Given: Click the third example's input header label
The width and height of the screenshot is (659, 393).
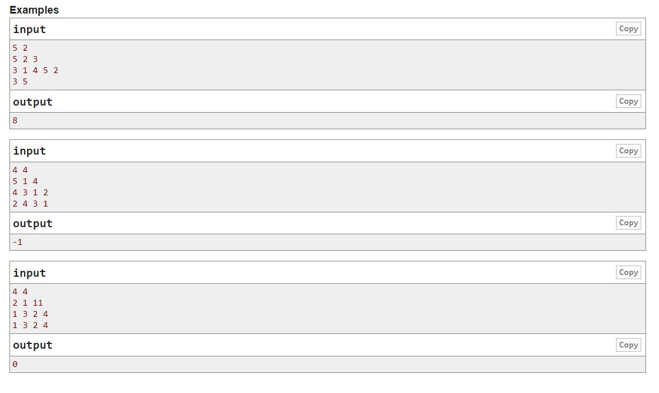Looking at the screenshot, I should point(29,273).
